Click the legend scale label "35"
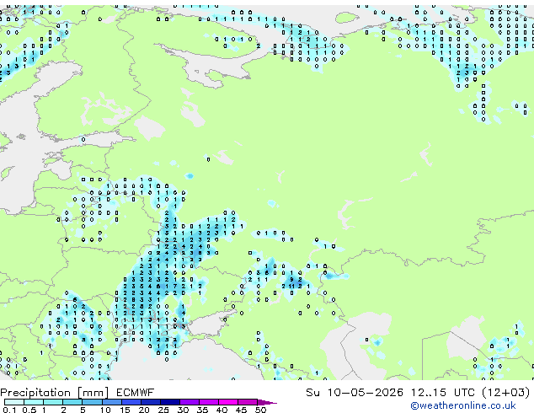The image size is (534, 413). [x=202, y=410]
